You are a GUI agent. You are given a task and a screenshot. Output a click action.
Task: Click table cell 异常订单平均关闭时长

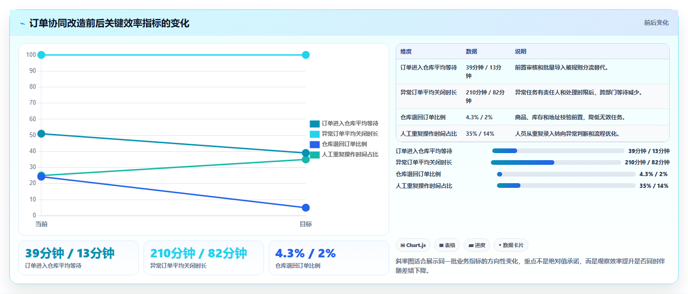(x=429, y=96)
